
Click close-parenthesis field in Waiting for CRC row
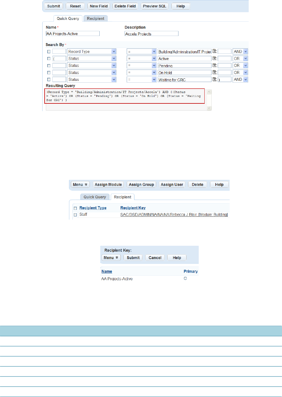(x=225, y=79)
